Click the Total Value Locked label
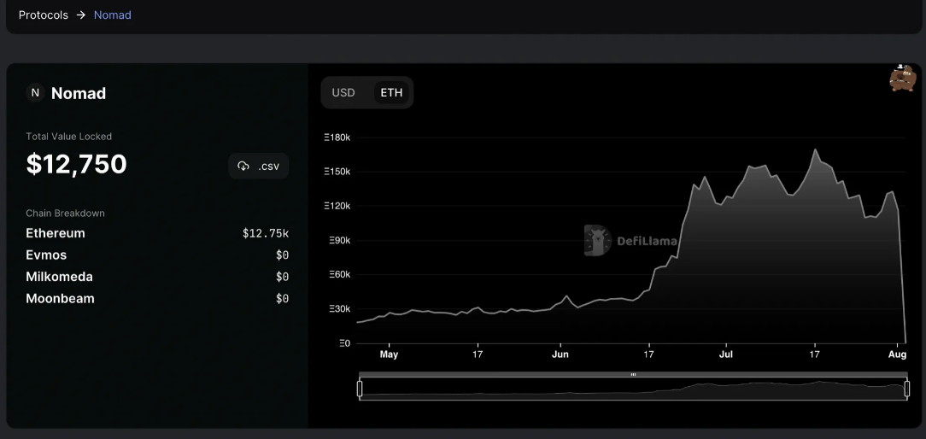Screen dimensions: 926x439 coord(68,137)
